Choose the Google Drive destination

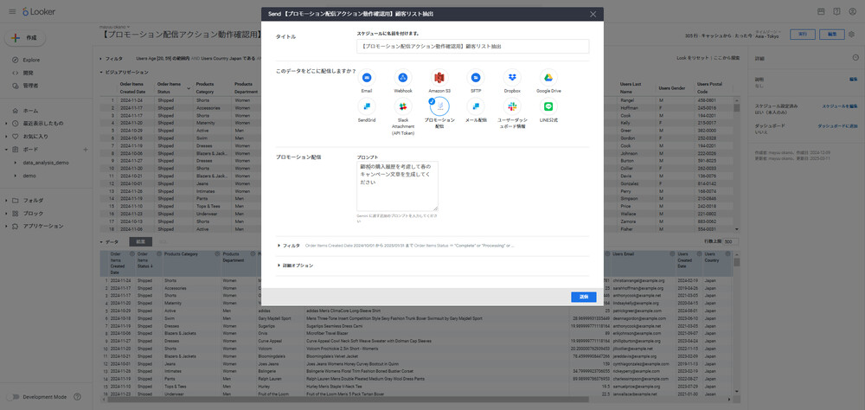pos(548,79)
